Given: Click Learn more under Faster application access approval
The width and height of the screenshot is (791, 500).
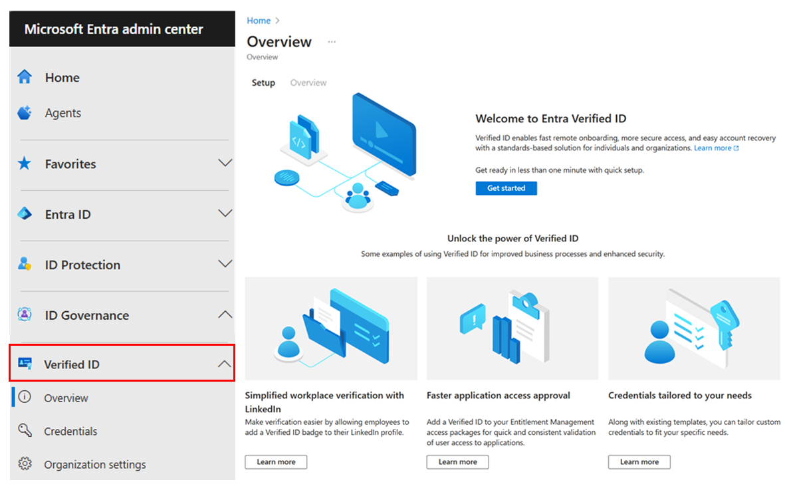Looking at the screenshot, I should tap(457, 461).
